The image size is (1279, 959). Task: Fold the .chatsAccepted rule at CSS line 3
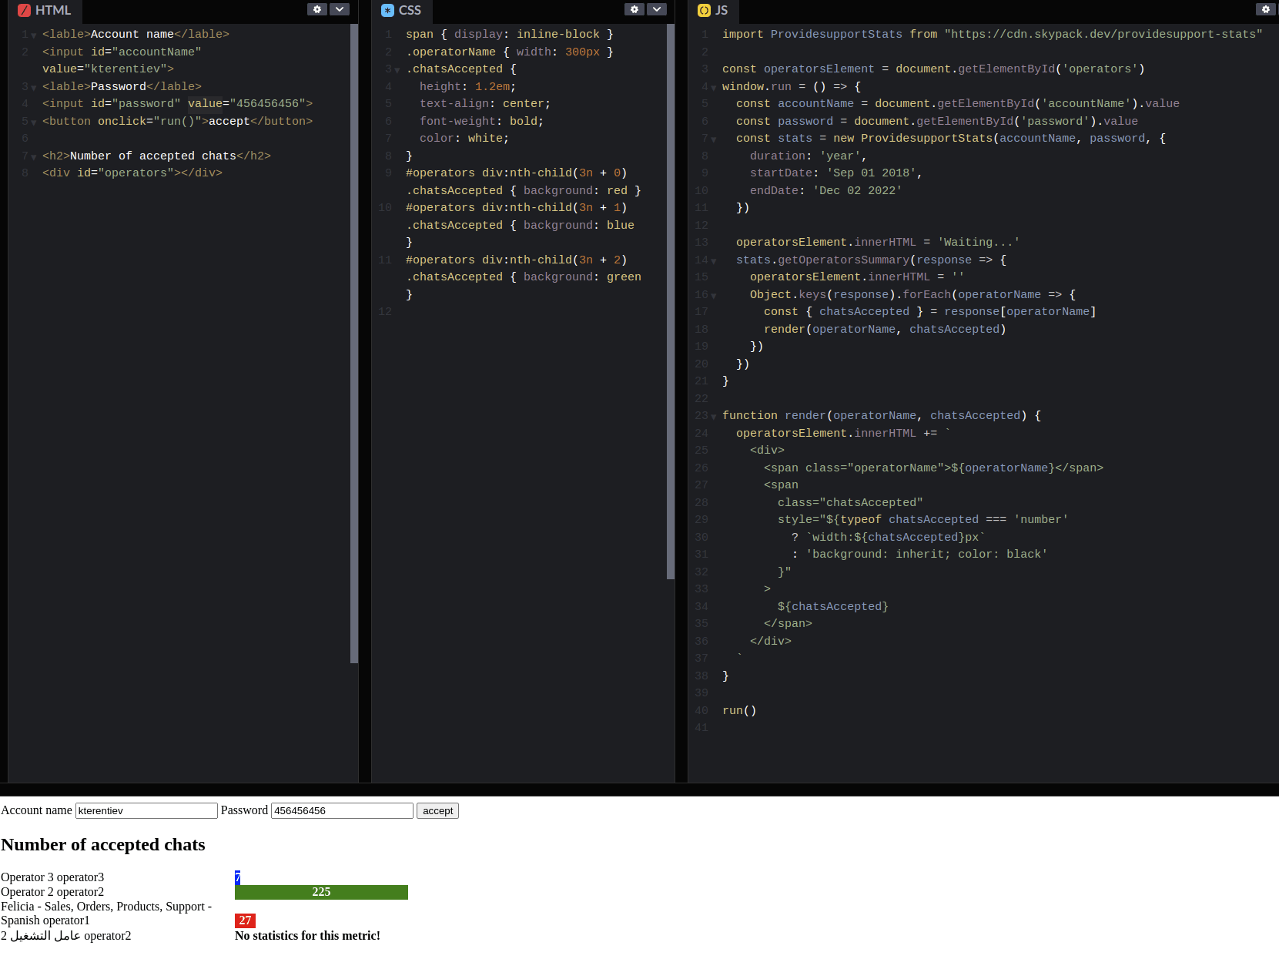pos(397,70)
